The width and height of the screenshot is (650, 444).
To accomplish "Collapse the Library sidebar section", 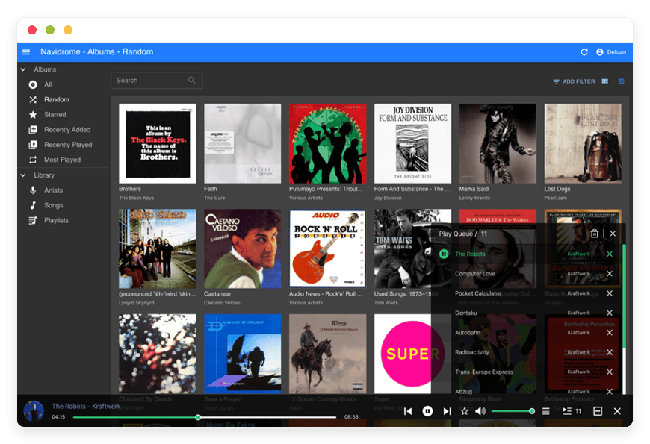I will [x=23, y=175].
